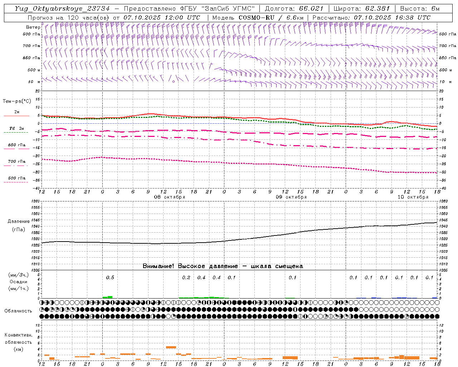Click the 0.2 precipitation value
458x367 pixels.
(x=186, y=277)
